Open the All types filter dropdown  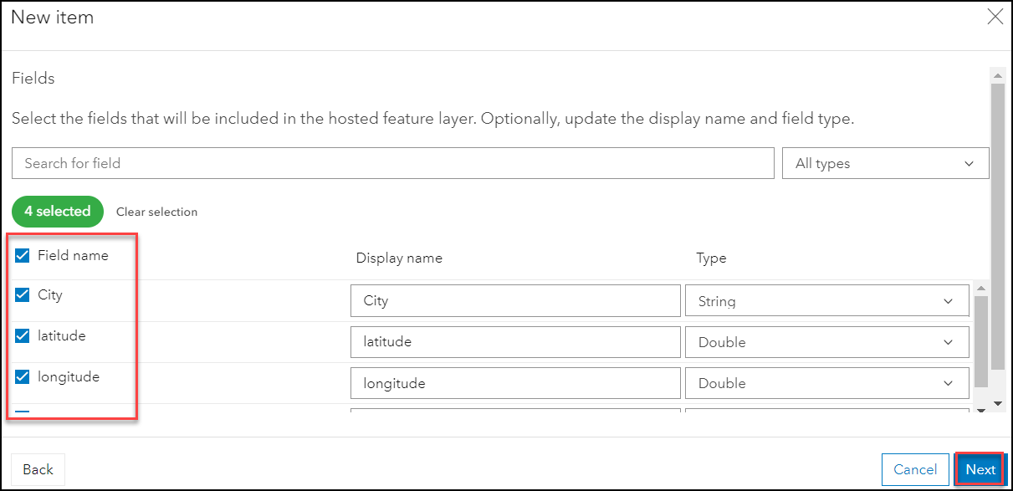click(884, 163)
